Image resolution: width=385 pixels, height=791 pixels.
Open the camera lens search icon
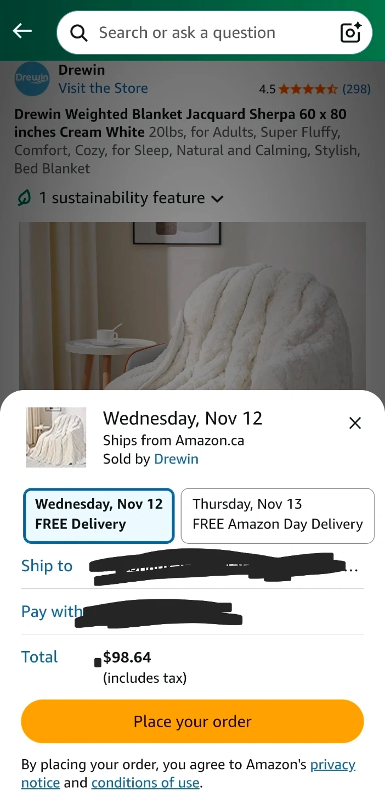[350, 33]
